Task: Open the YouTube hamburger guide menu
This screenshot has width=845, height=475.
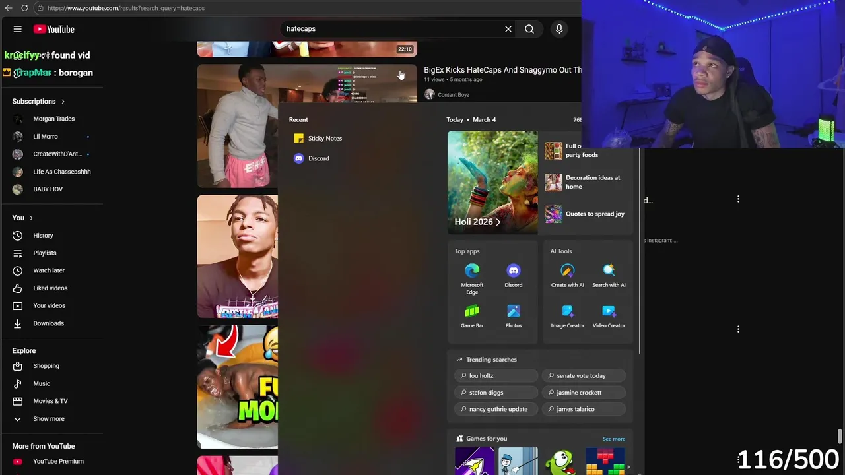Action: pyautogui.click(x=18, y=29)
